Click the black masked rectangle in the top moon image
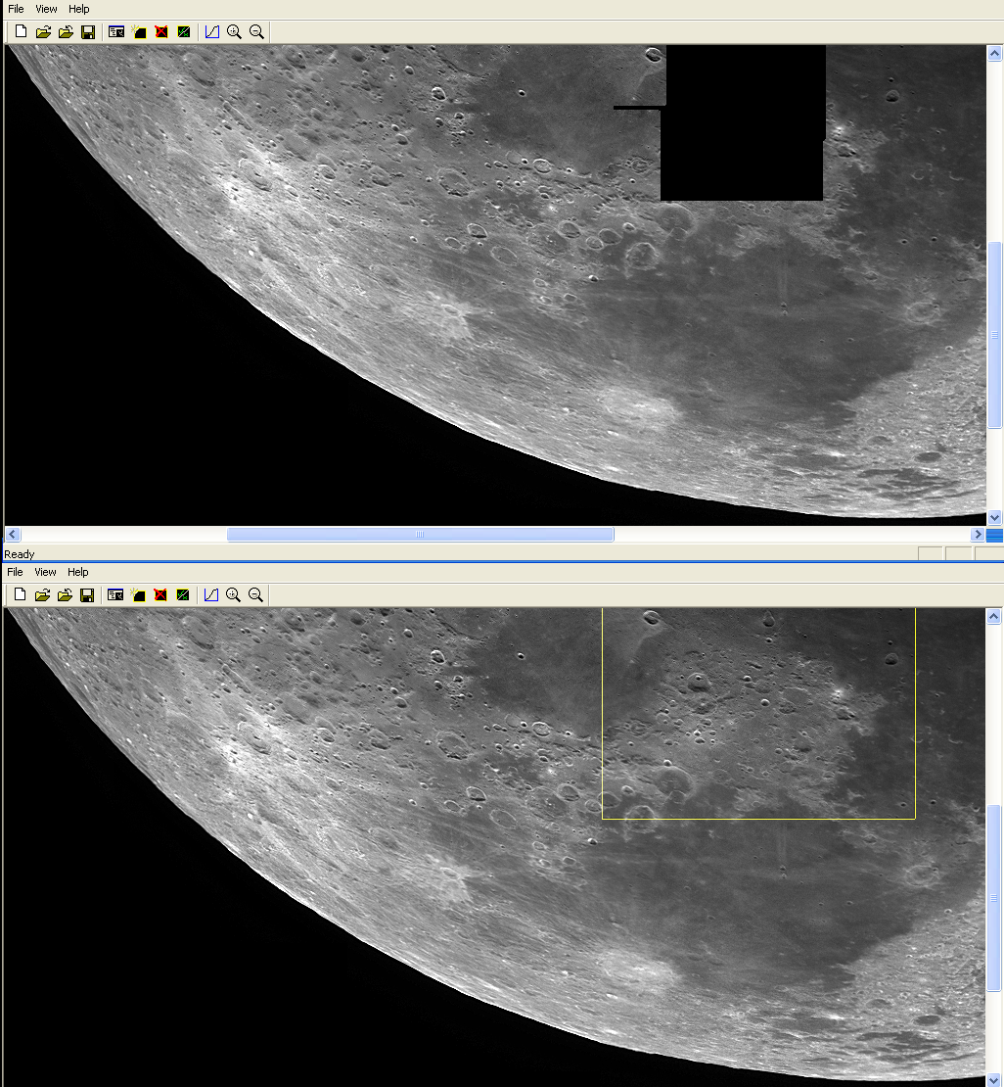 point(743,122)
